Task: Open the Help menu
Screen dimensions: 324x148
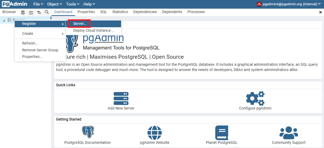Action: point(89,4)
